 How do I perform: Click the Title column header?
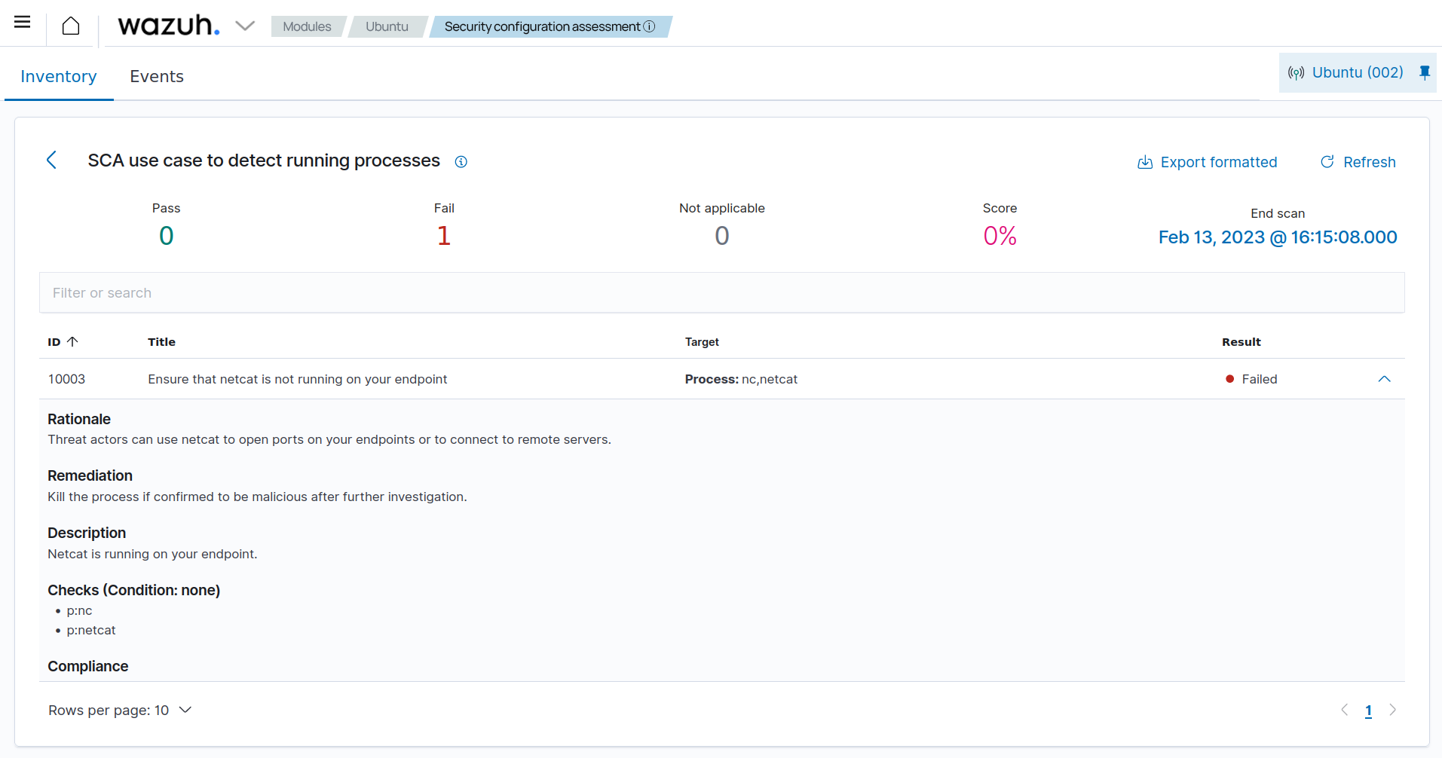[x=161, y=341]
